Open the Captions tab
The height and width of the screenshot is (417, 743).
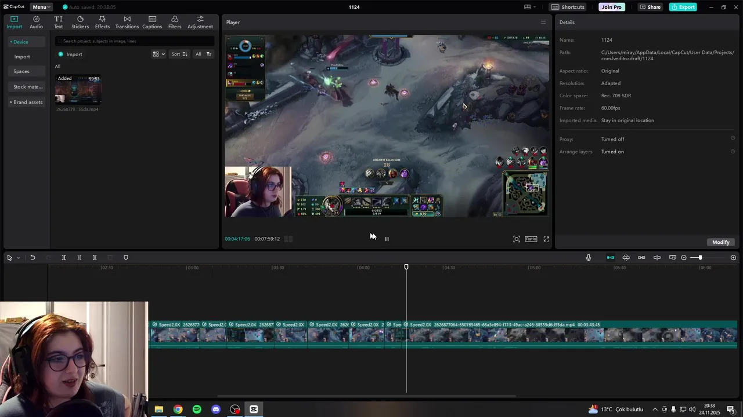click(152, 22)
